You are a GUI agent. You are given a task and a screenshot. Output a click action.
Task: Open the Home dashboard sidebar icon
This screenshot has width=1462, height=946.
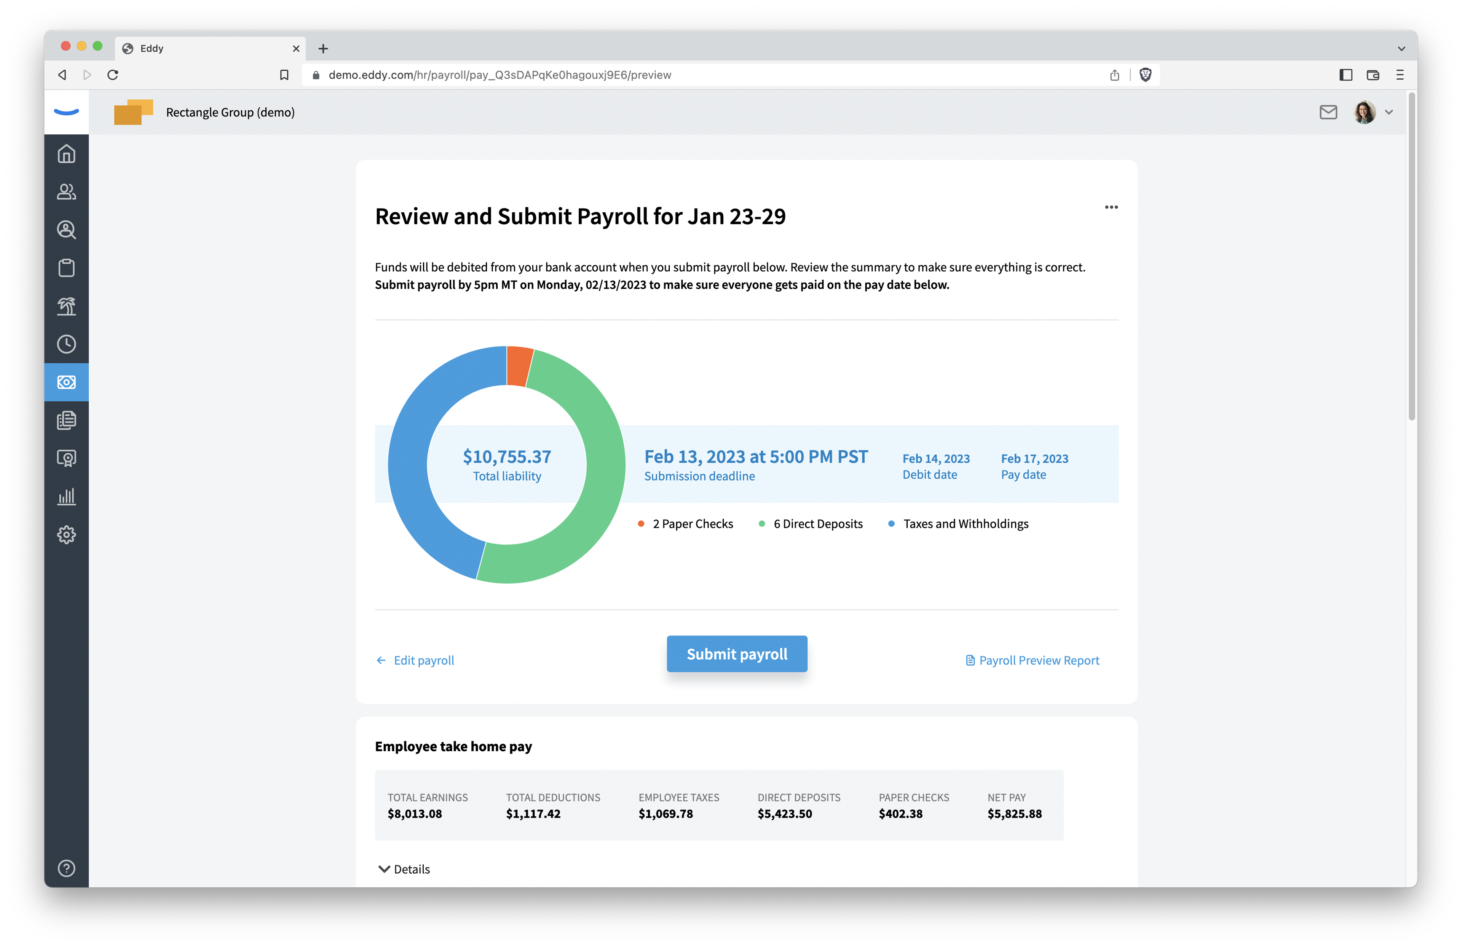(x=66, y=153)
